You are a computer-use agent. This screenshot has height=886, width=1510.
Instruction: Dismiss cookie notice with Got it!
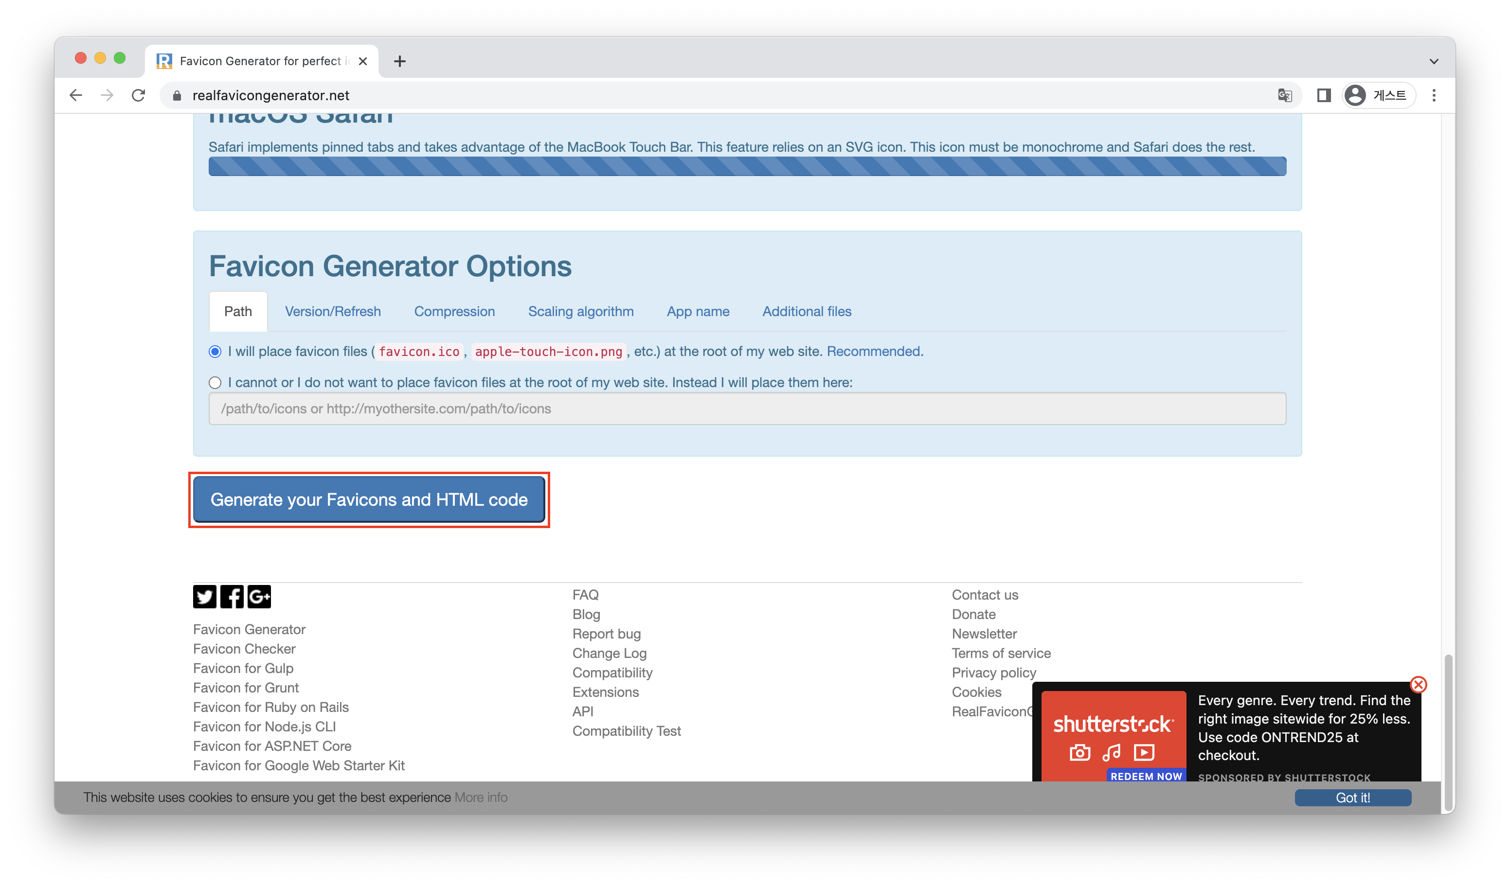coord(1352,797)
